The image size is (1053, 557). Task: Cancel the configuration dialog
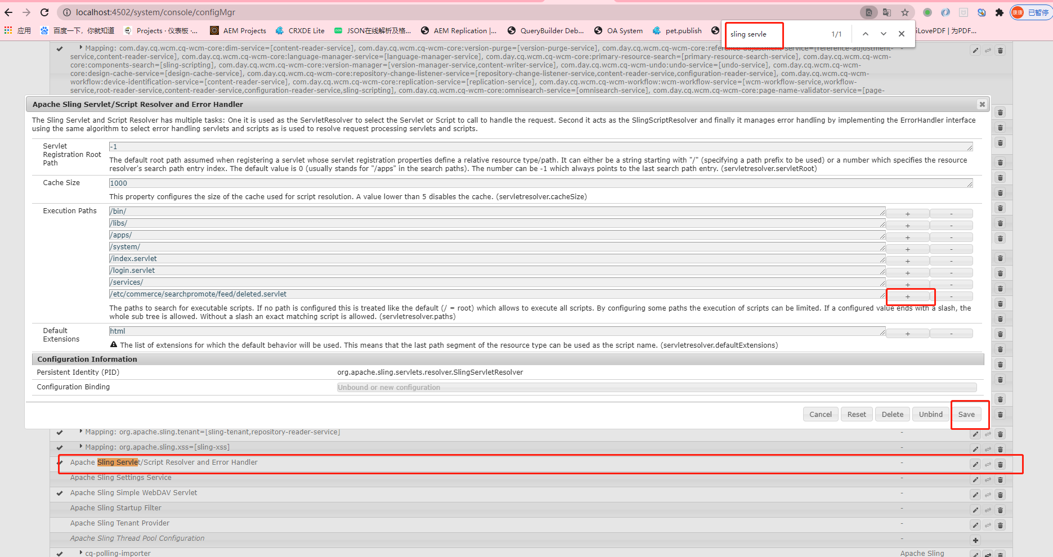click(x=821, y=414)
